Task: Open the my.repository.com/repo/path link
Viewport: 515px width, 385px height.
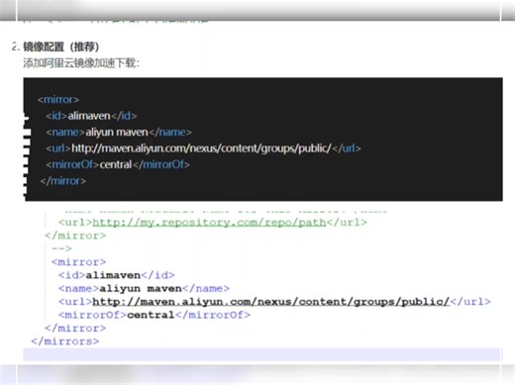Action: click(x=209, y=223)
